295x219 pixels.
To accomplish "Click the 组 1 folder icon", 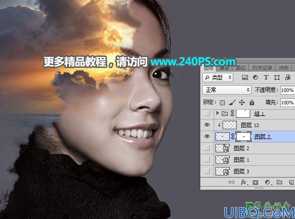I will point(225,113).
